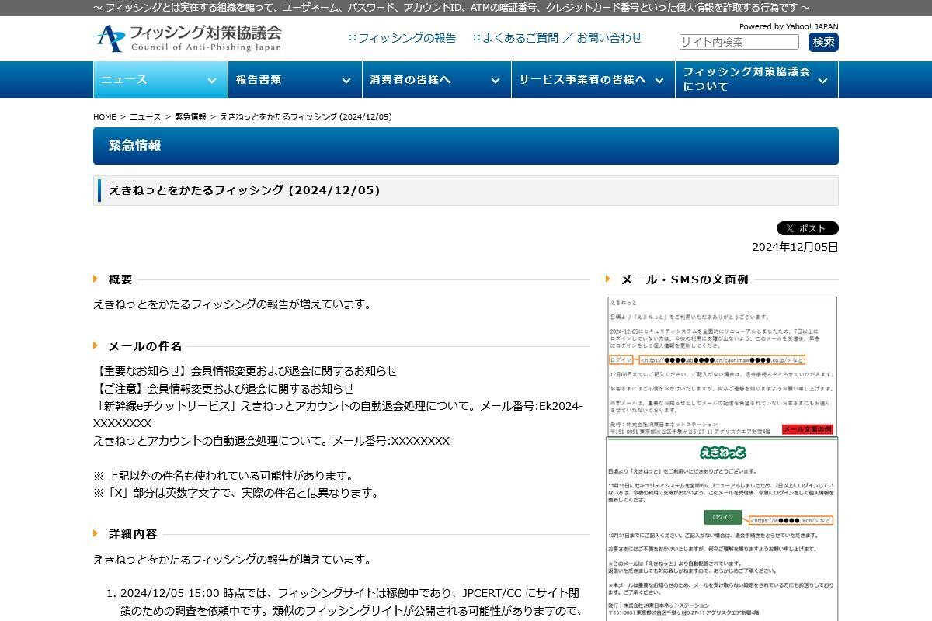
Task: Go to HOME in the breadcrumb
Action: point(104,117)
